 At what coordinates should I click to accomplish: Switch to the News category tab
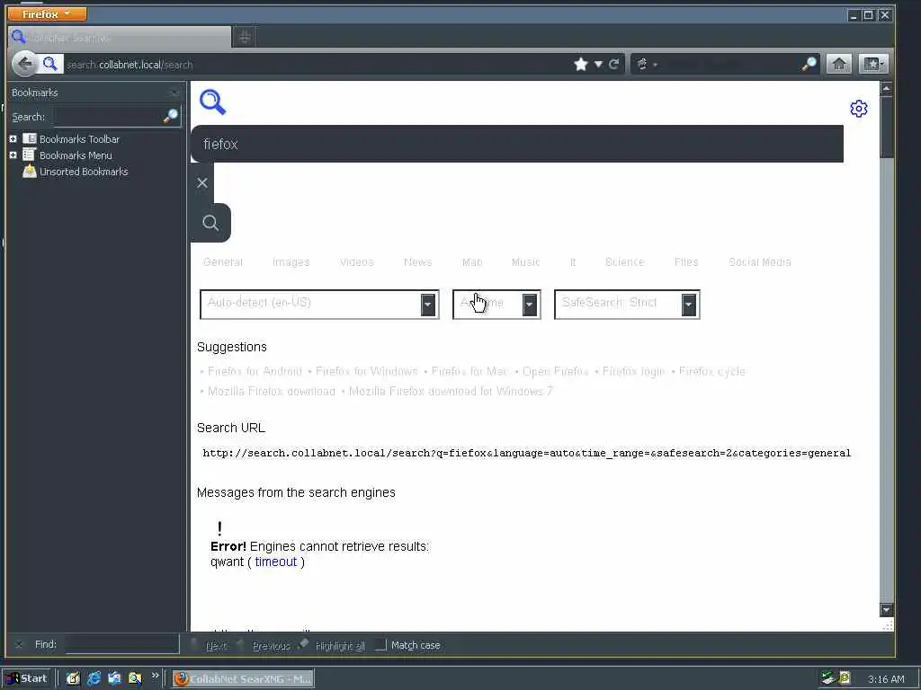[x=417, y=262]
